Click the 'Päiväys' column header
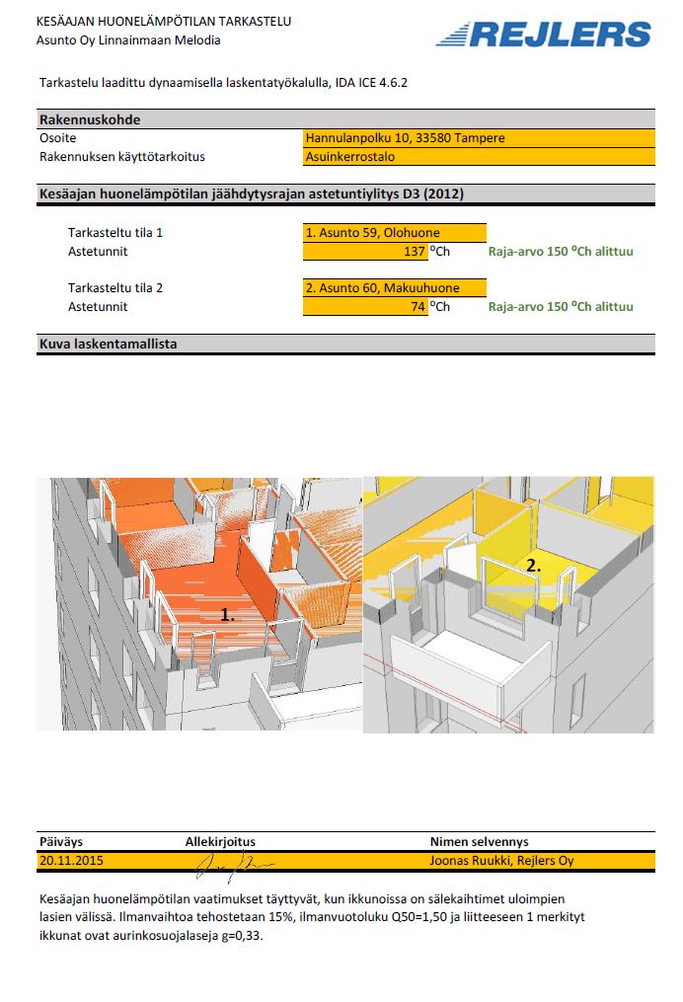Image resolution: width=683 pixels, height=1002 pixels. pyautogui.click(x=61, y=842)
